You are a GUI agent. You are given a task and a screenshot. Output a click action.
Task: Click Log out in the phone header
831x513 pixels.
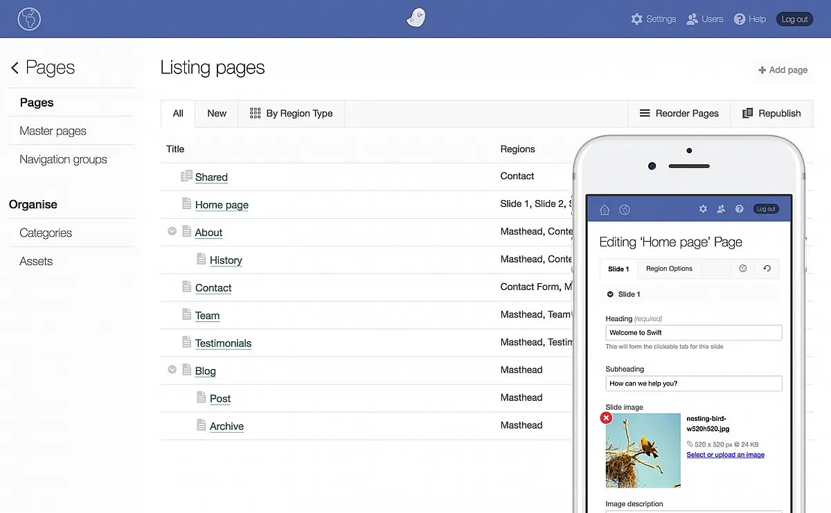(x=766, y=208)
